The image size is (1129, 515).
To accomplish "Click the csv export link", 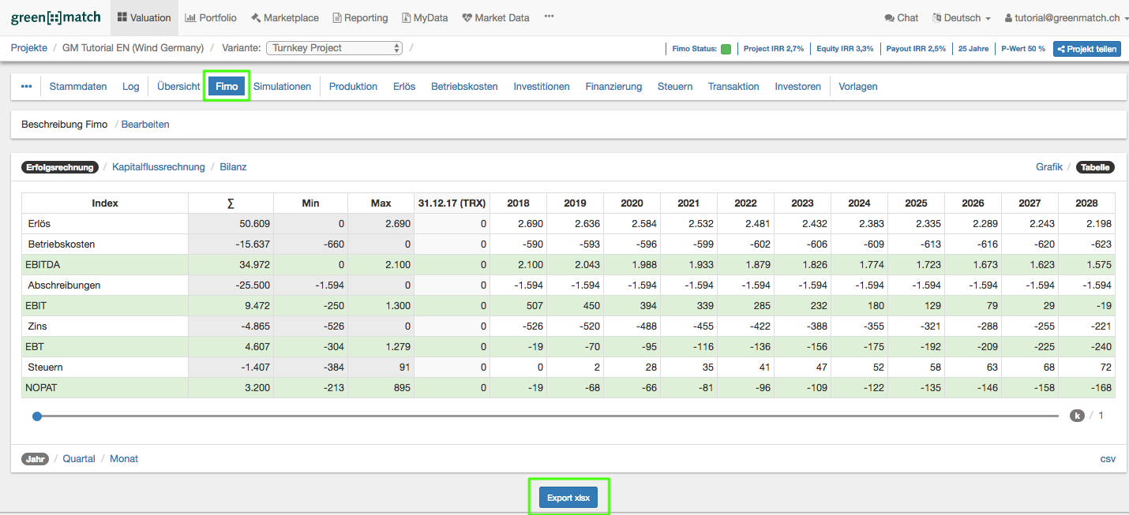I will click(x=1108, y=458).
